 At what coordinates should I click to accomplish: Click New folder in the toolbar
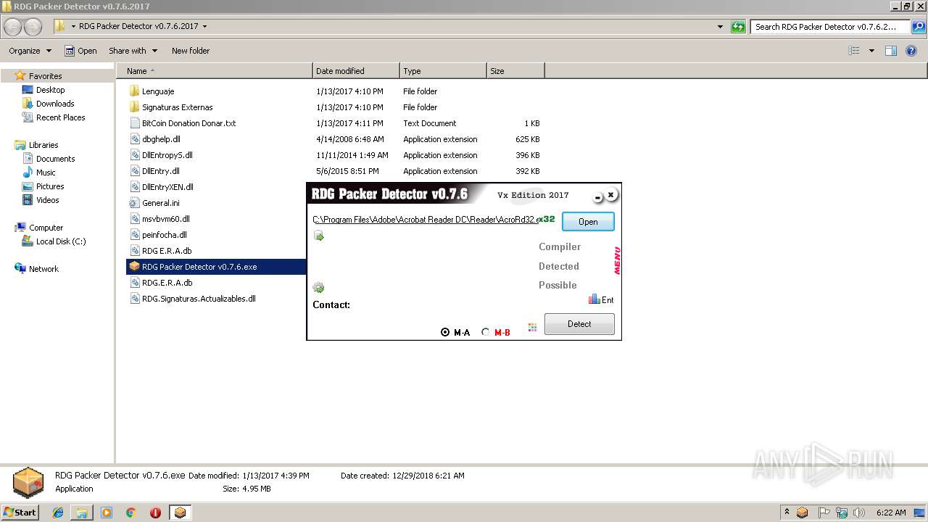(x=191, y=51)
